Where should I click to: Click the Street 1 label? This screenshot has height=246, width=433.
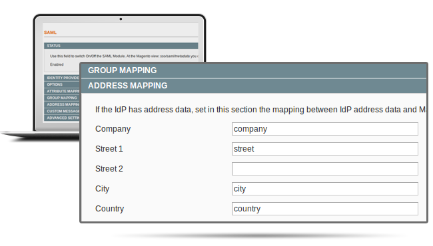point(109,149)
